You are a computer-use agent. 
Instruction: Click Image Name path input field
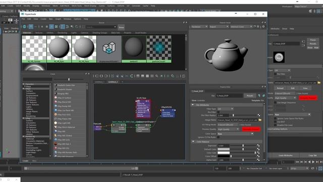coord(238,120)
